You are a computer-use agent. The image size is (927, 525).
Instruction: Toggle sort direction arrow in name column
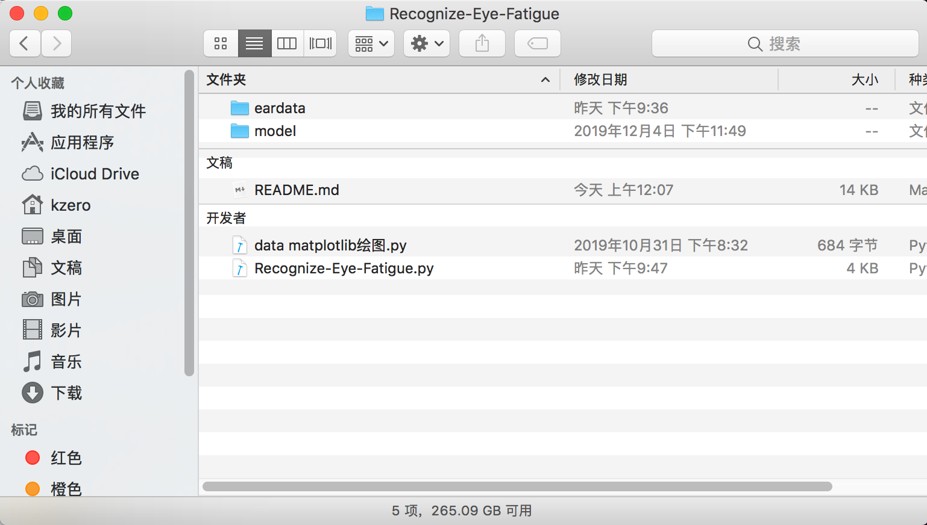(545, 79)
